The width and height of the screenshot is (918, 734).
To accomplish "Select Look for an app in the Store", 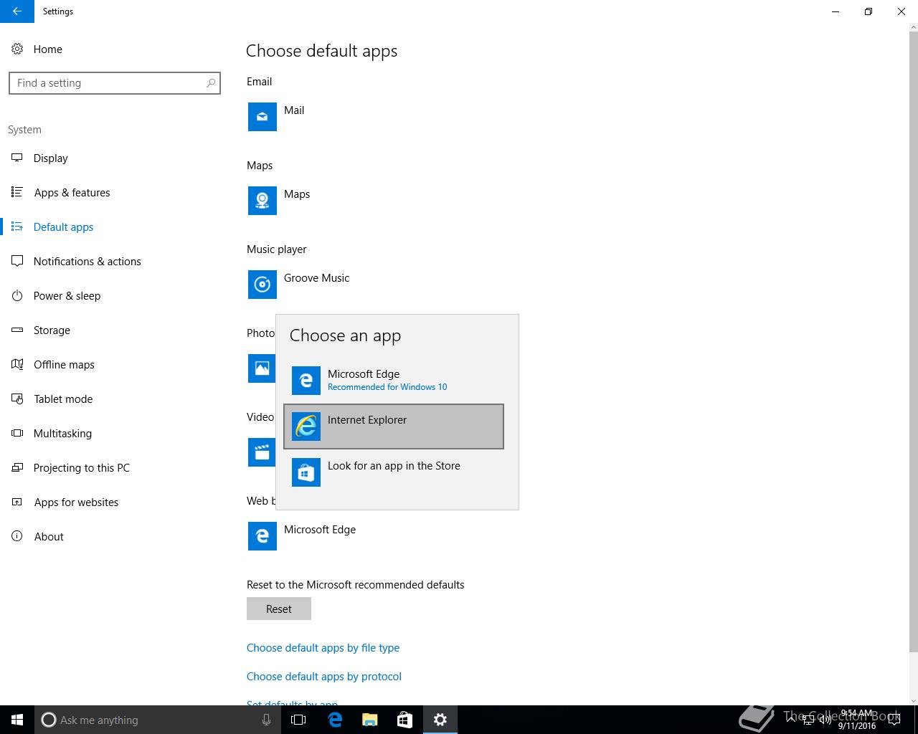I will pos(394,472).
